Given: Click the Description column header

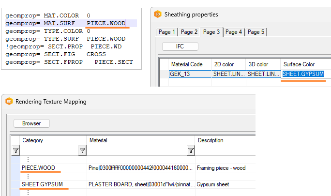Looking at the screenshot, I should [210, 140].
